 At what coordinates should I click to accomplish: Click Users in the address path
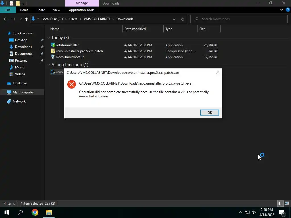[73, 19]
